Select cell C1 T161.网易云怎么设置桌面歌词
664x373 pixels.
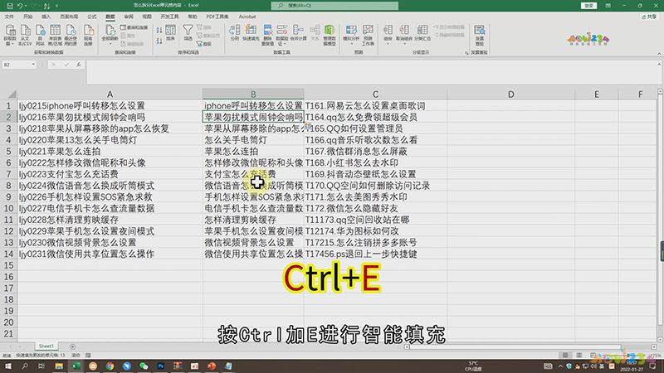click(375, 105)
